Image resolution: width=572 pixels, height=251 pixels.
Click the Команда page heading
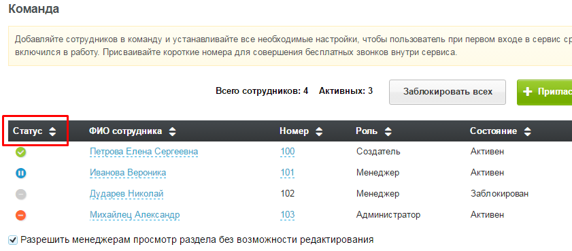[x=33, y=9]
